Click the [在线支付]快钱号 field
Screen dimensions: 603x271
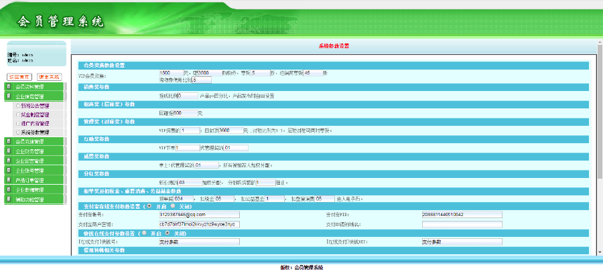pyautogui.click(x=199, y=242)
